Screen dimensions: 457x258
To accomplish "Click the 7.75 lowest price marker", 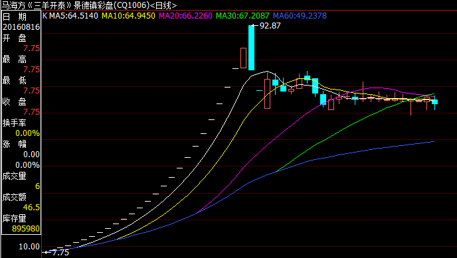I will pos(60,253).
